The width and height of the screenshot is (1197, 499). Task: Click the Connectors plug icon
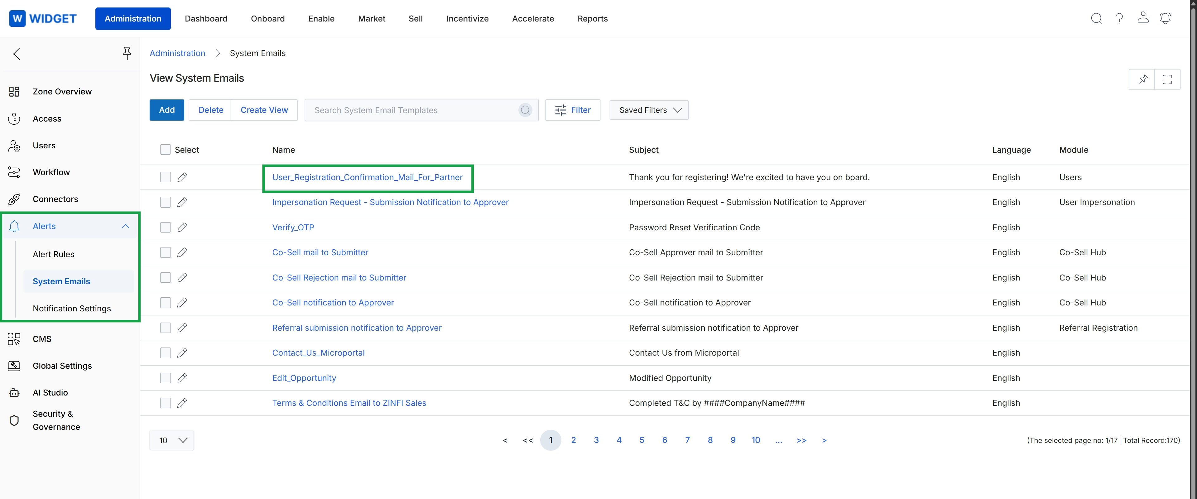[14, 199]
